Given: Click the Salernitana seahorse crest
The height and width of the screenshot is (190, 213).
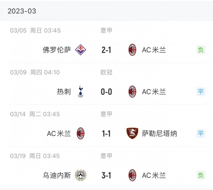Looking at the screenshot, I should [132, 133].
